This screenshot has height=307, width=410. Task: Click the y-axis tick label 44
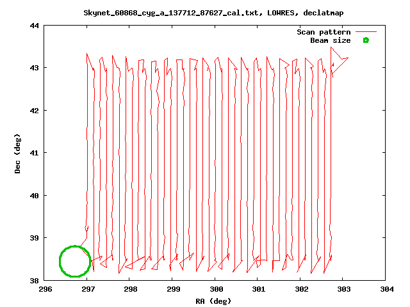click(x=35, y=26)
